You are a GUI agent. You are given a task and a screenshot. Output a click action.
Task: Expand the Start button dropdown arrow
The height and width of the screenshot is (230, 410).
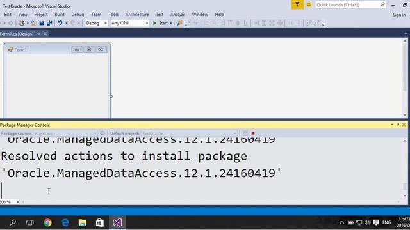coord(171,23)
